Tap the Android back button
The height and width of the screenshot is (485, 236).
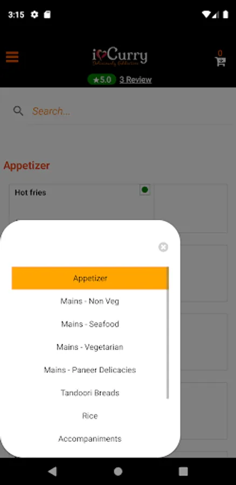click(52, 471)
